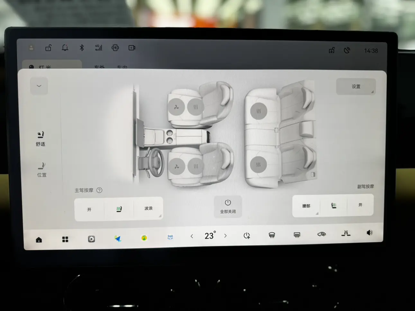Activate the front windshield defrost
This screenshot has height=311, width=415.
coord(272,235)
